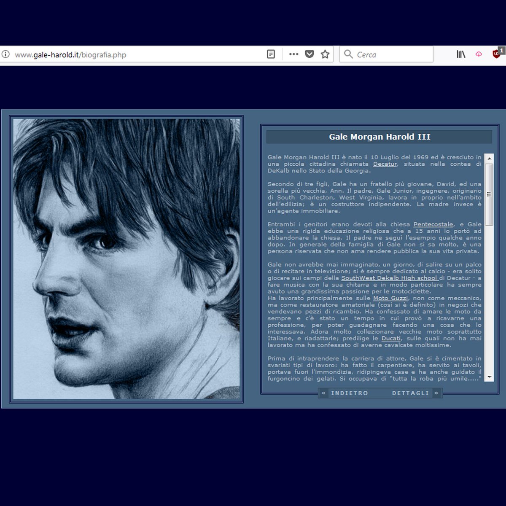Click the biography scrollbar thumb
This screenshot has height=506, width=506.
coord(489,194)
